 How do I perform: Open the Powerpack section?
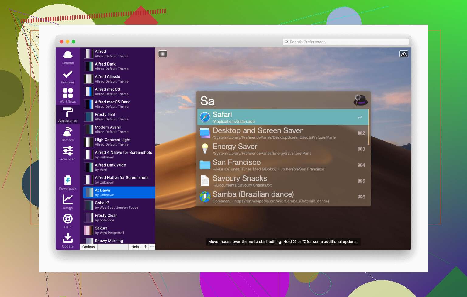(67, 183)
